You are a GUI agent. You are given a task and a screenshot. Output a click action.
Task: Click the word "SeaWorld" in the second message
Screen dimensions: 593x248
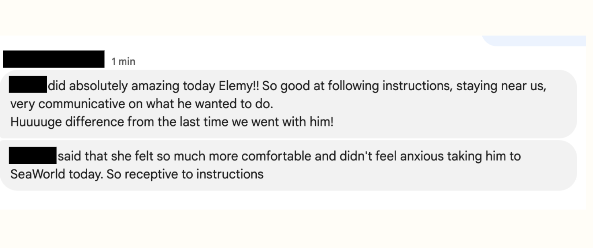[x=35, y=174]
